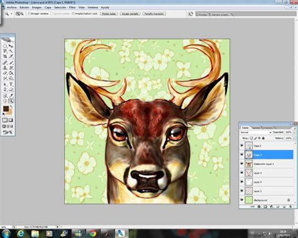Open the layer style fx menu

tap(259, 207)
